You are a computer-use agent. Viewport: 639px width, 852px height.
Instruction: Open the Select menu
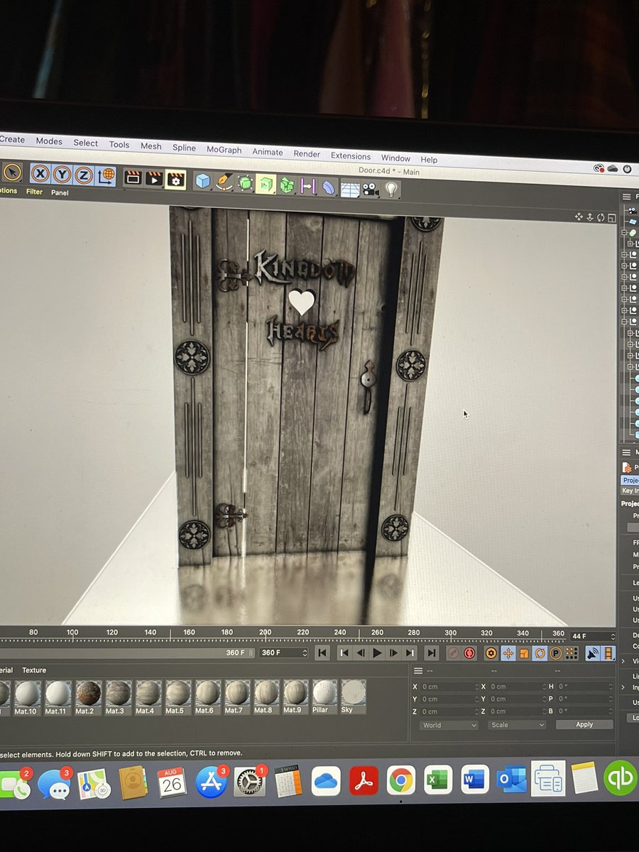pyautogui.click(x=86, y=143)
